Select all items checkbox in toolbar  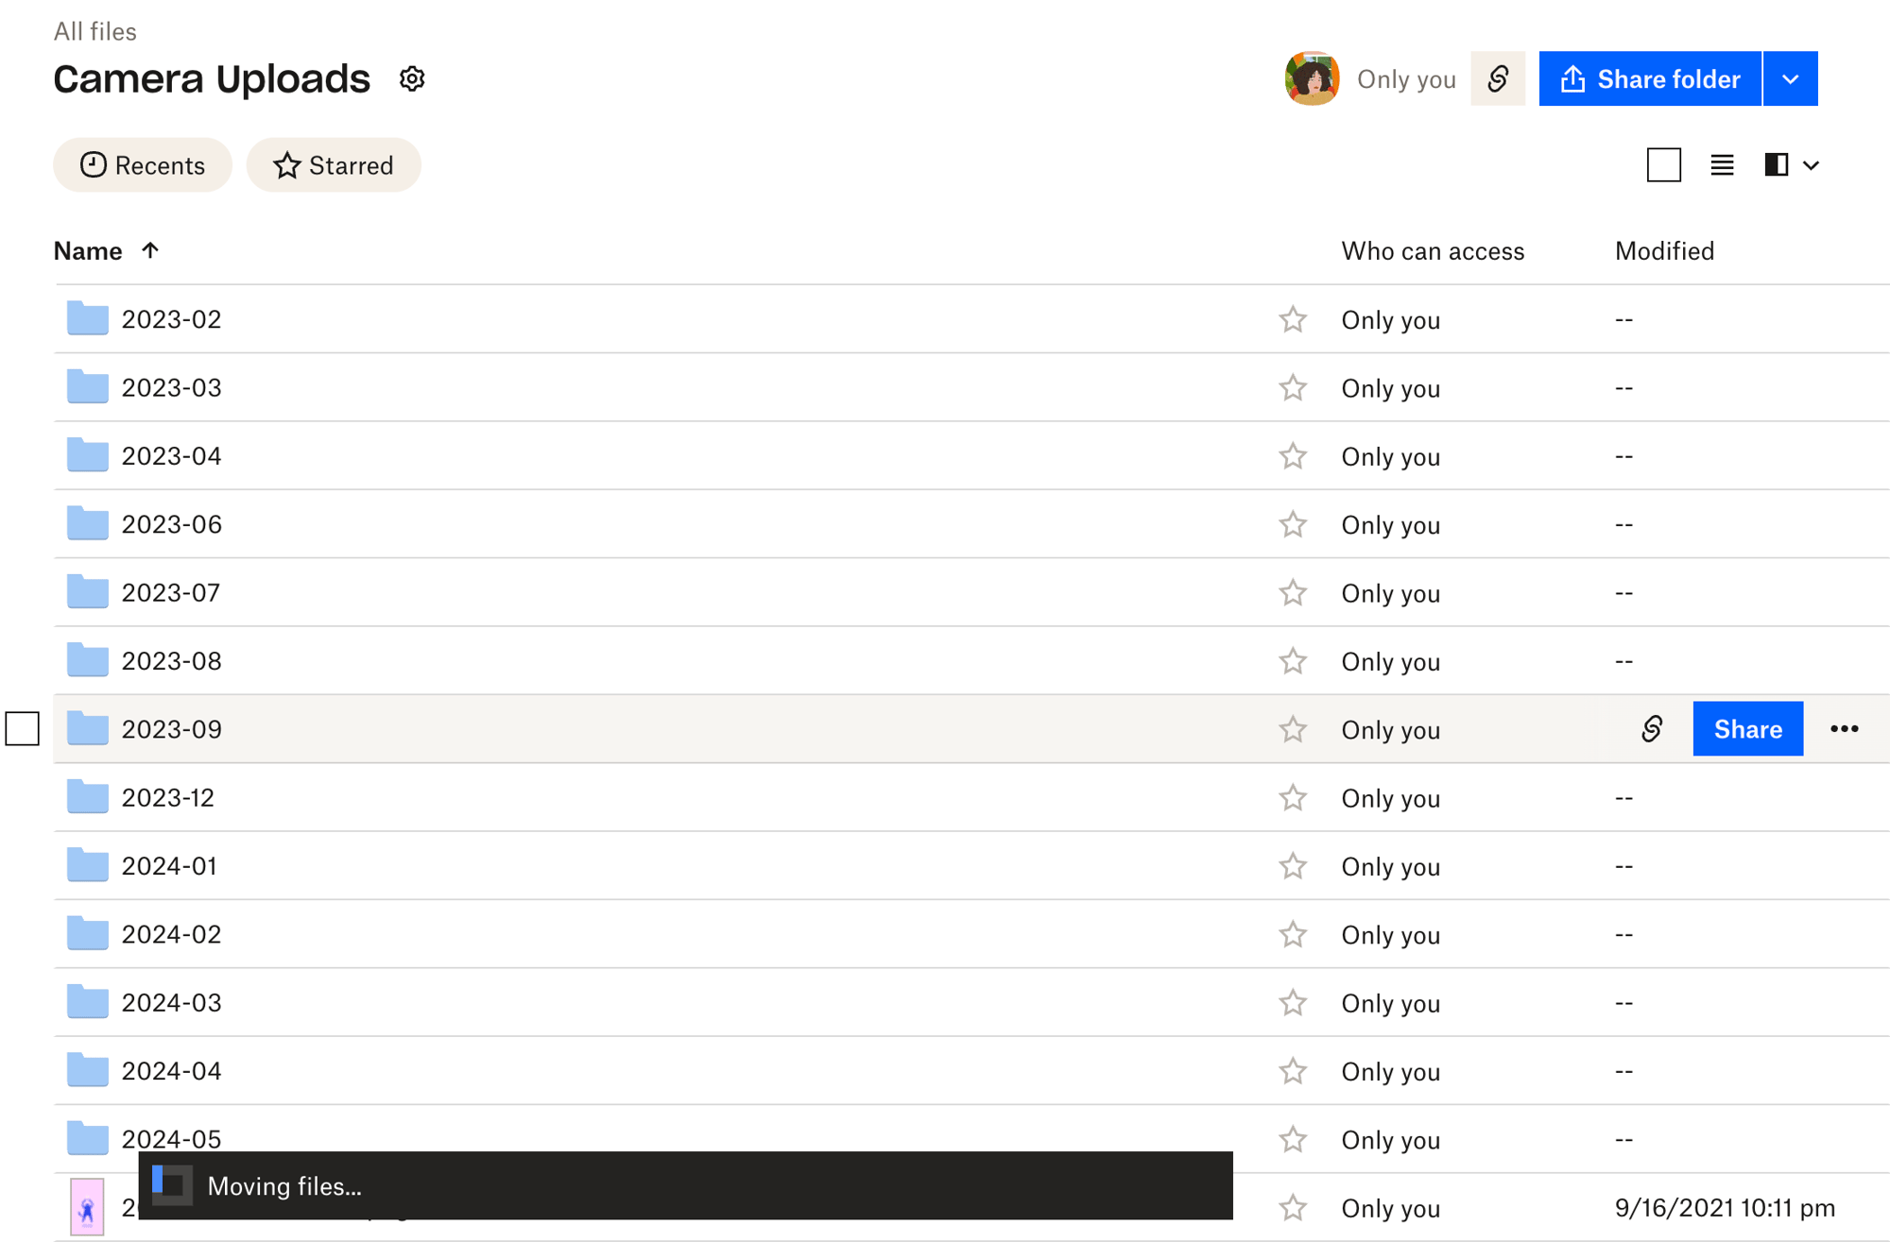click(x=1663, y=165)
